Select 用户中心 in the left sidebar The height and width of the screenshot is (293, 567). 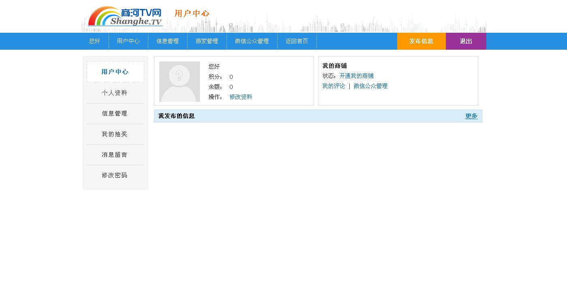[x=115, y=72]
